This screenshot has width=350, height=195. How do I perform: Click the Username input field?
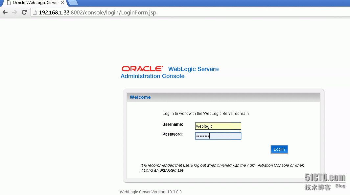[x=218, y=126]
